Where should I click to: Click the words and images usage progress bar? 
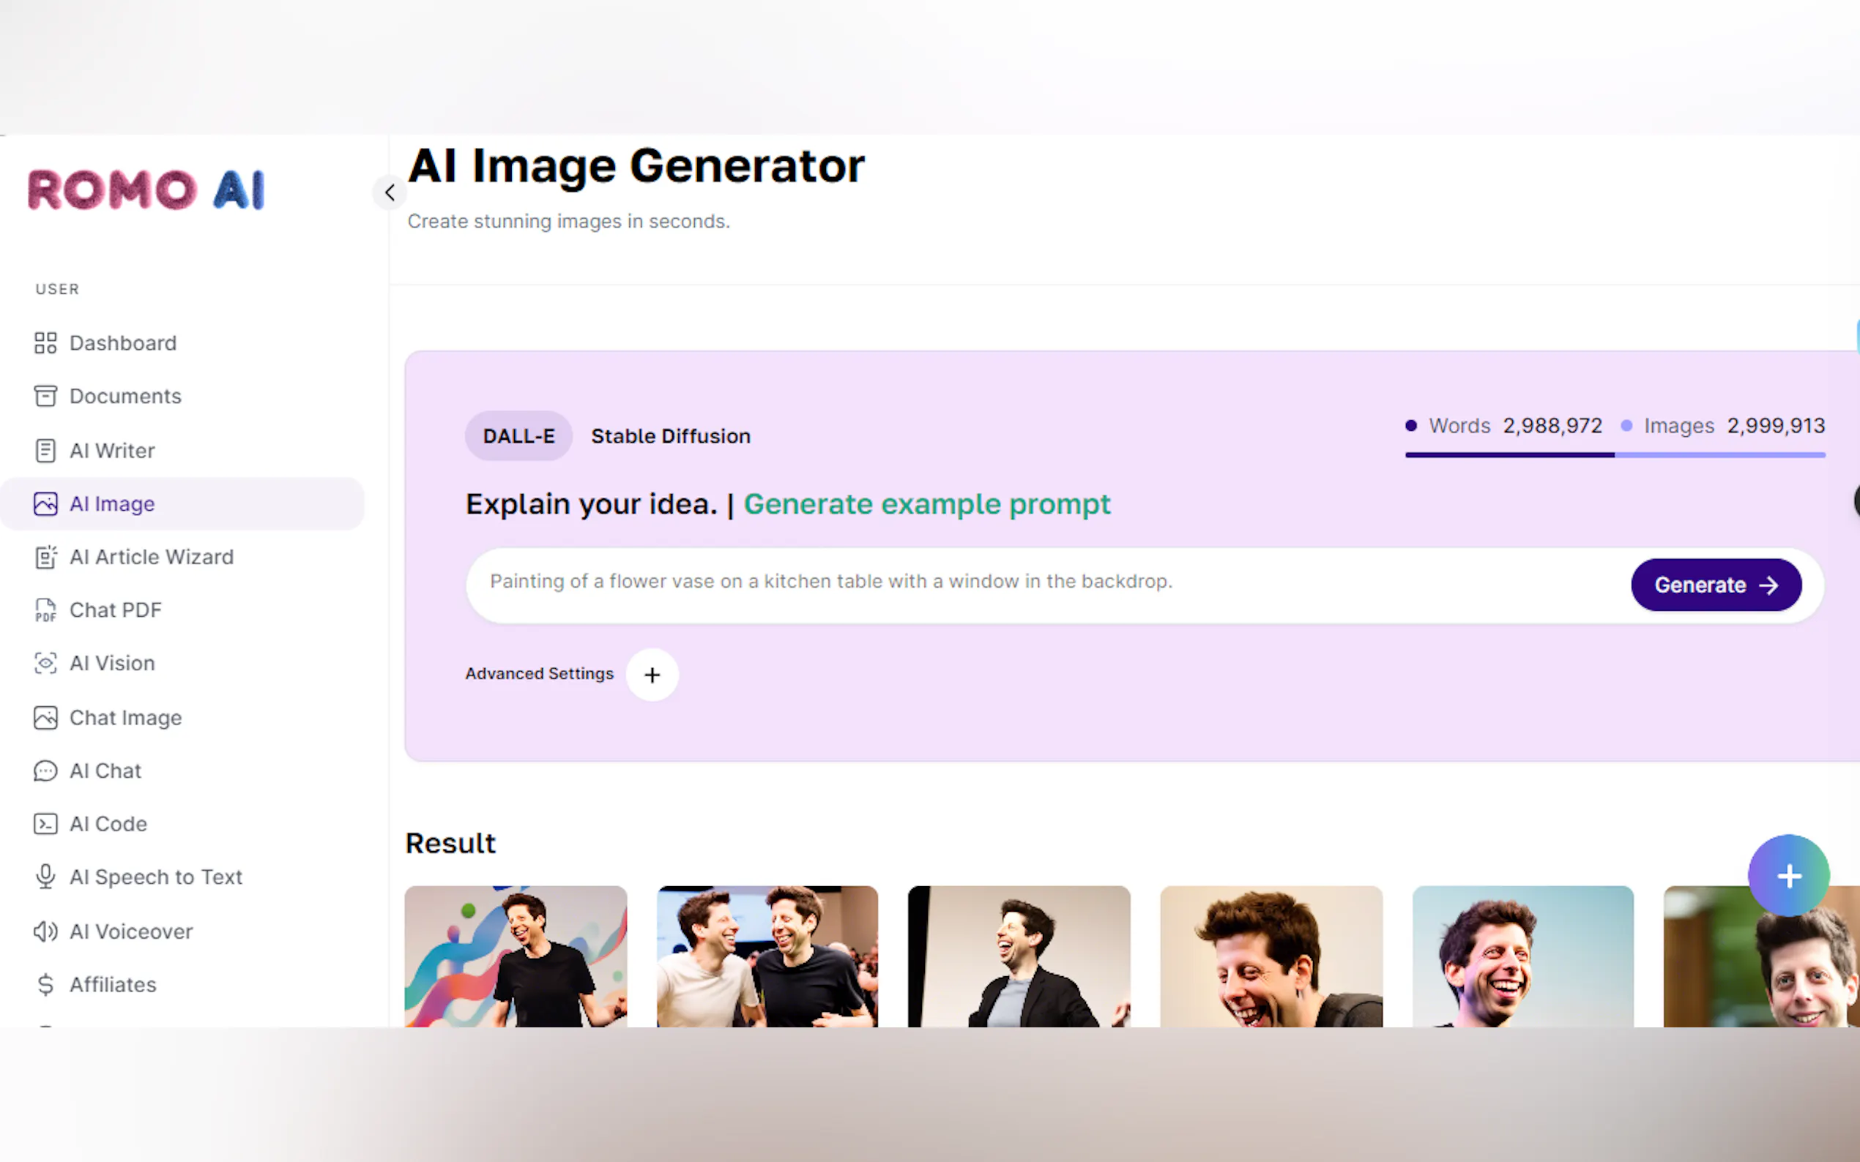click(1615, 455)
